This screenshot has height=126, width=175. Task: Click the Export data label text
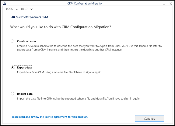tap(25, 68)
